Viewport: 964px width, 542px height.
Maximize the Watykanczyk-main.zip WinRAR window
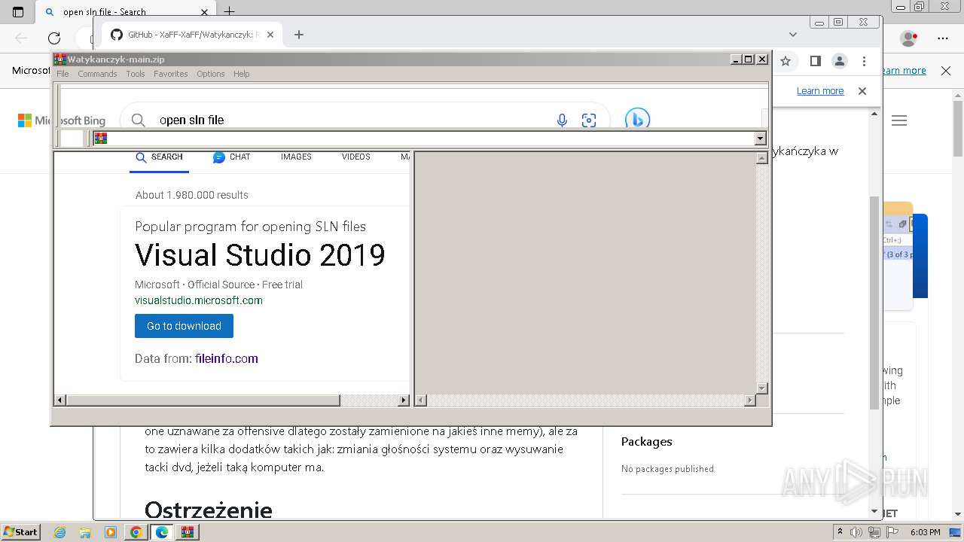(749, 59)
